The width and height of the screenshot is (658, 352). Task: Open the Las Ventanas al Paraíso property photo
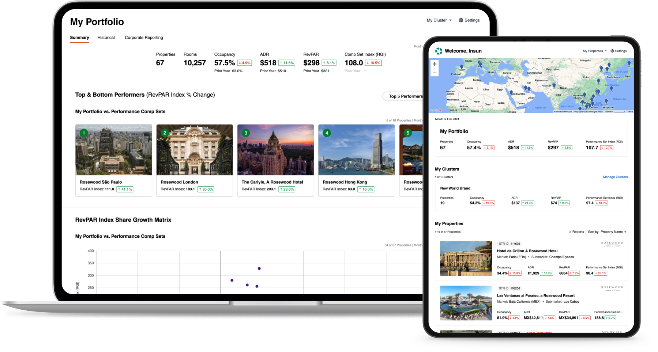pyautogui.click(x=466, y=303)
